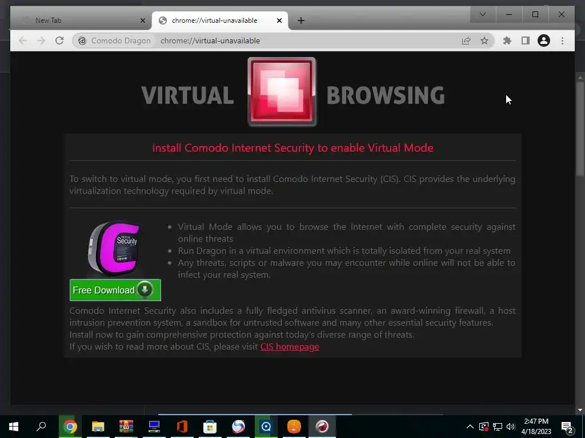Launch Google Chrome from the taskbar
This screenshot has height=438, width=585.
coord(70,427)
